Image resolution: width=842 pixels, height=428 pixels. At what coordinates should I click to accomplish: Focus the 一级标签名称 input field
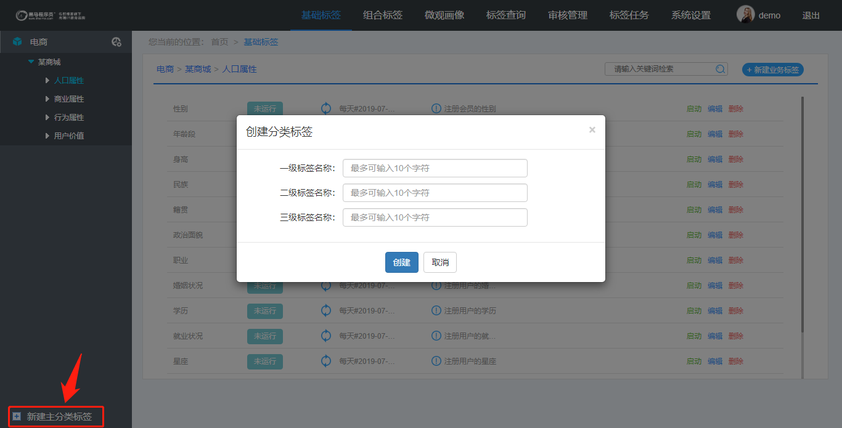pyautogui.click(x=435, y=168)
